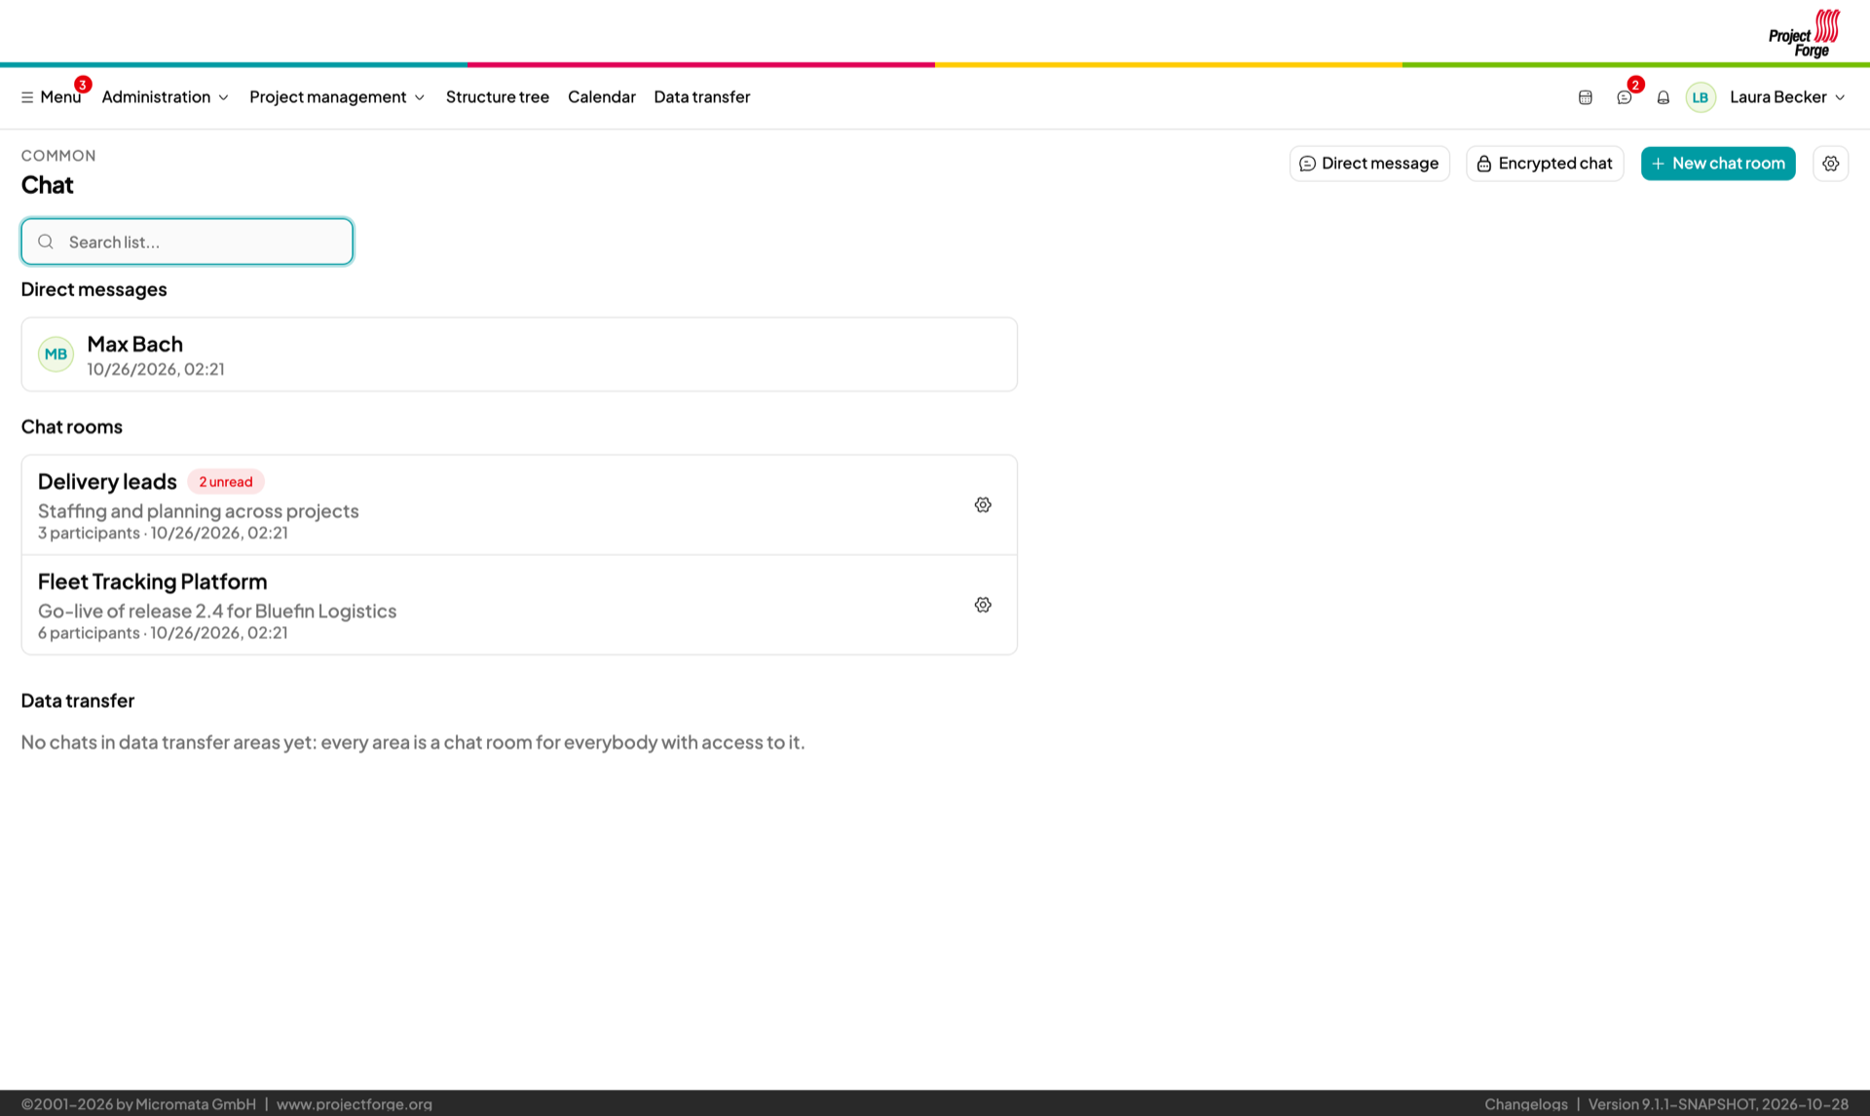Open the Max Bach direct message
The width and height of the screenshot is (1870, 1116).
pos(519,354)
